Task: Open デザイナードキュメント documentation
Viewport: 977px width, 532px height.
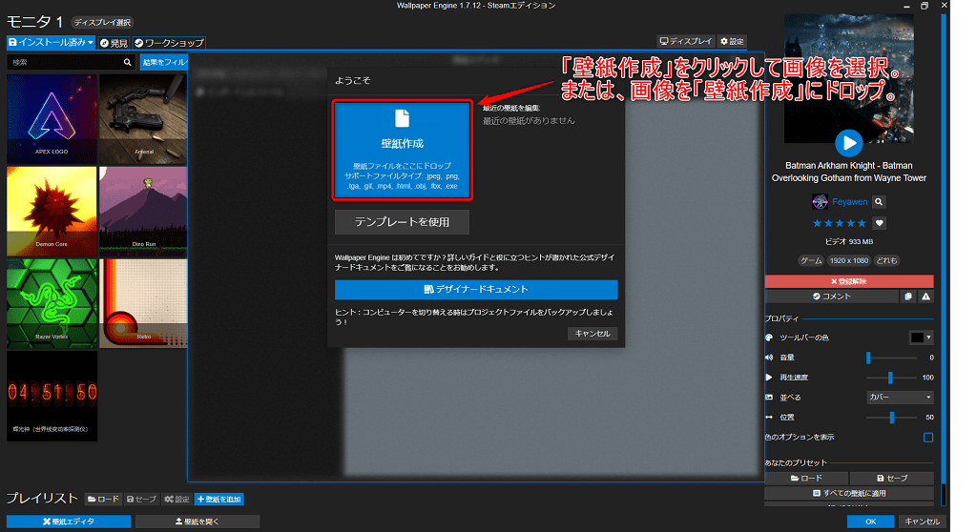Action: [476, 289]
